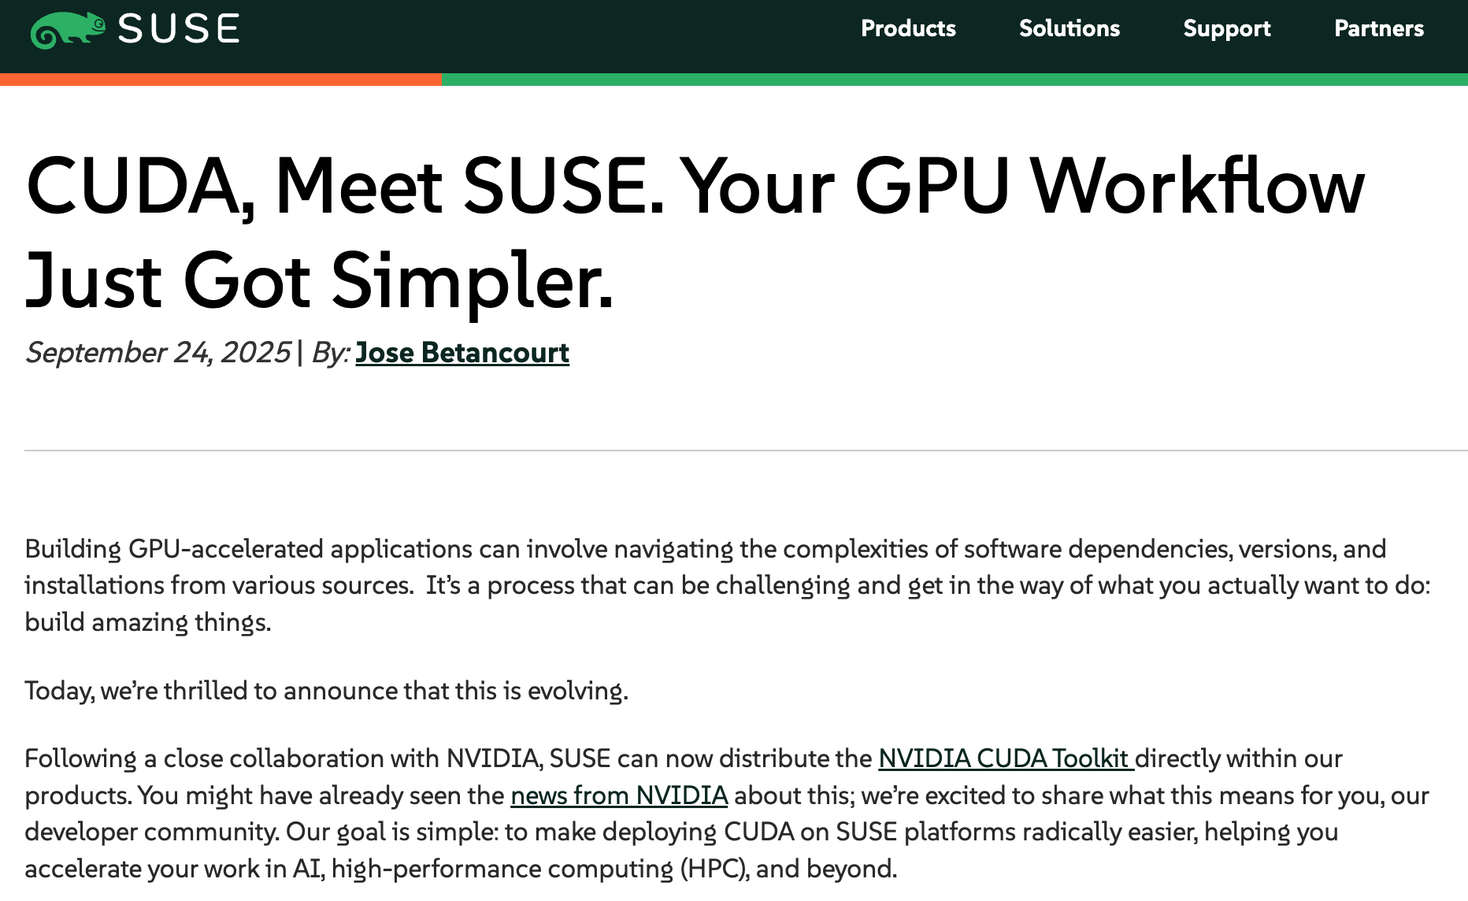This screenshot has height=901, width=1468.
Task: Open the Solutions navigation menu
Action: tap(1069, 28)
